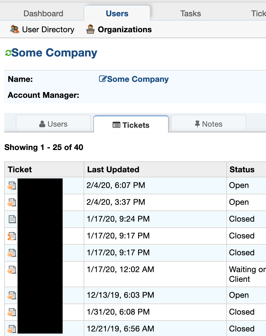This screenshot has height=336, width=266.
Task: Click the ticket icon updated 12/13/19, 6:03 PM
Action: 12,295
